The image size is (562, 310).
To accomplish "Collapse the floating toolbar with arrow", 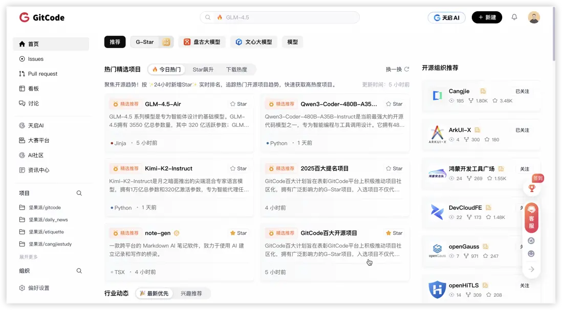I will tap(531, 269).
